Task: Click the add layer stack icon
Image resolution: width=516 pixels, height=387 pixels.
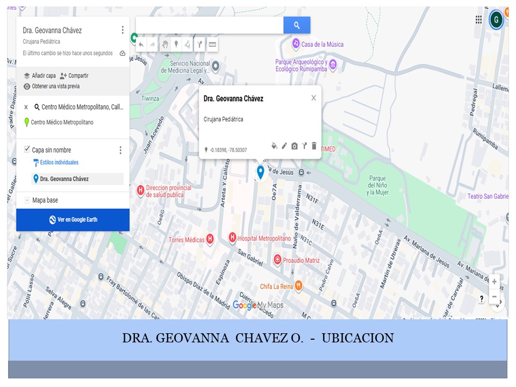Action: (27, 76)
